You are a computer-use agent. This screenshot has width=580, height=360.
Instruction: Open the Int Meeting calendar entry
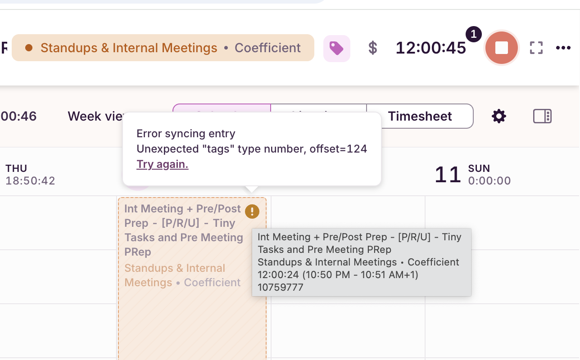(192, 279)
